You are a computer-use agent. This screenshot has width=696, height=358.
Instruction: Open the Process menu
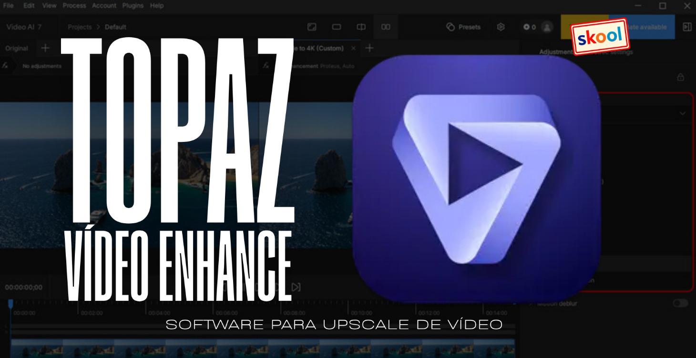click(74, 6)
